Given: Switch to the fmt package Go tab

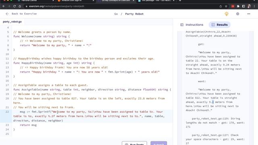Looking at the screenshot, I should (156, 1).
